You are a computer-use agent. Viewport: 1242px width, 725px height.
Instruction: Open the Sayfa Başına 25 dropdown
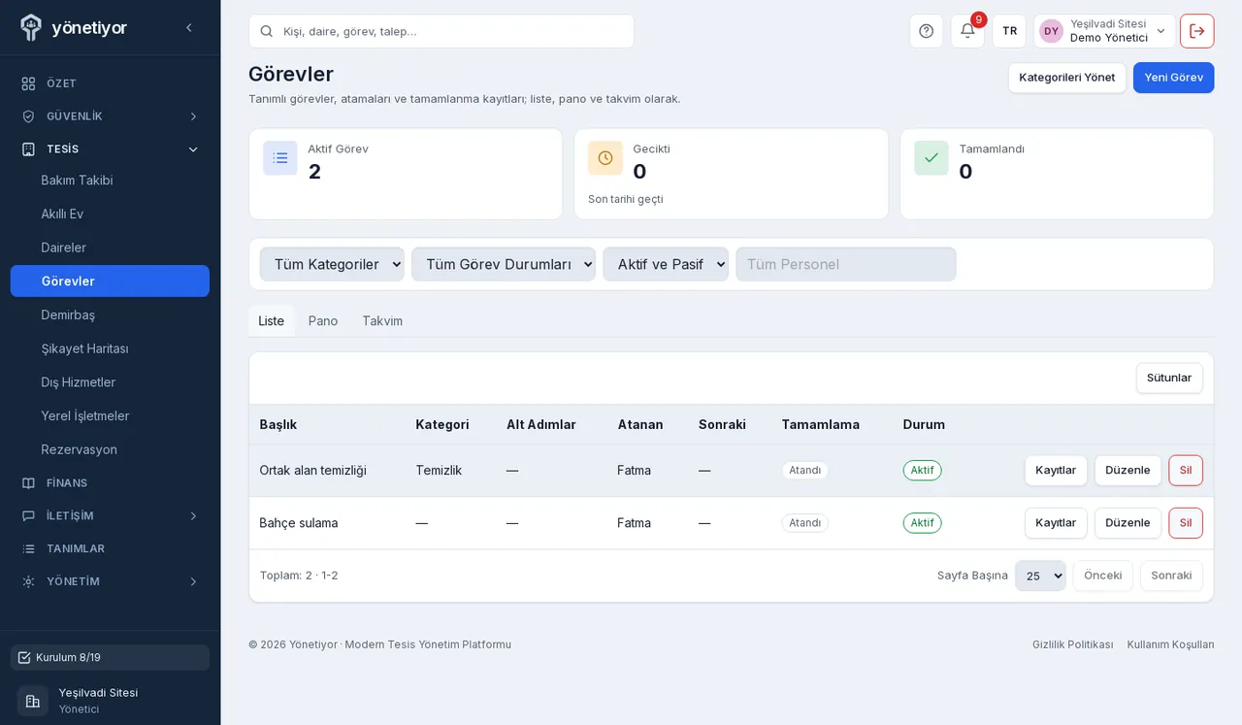click(1040, 576)
